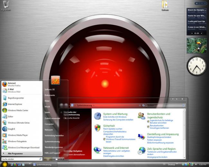Open Softonic DE user folder
The height and width of the screenshot is (167, 209).
(x=50, y=90)
